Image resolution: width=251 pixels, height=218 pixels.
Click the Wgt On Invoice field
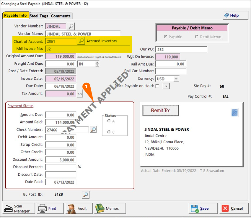(168, 57)
